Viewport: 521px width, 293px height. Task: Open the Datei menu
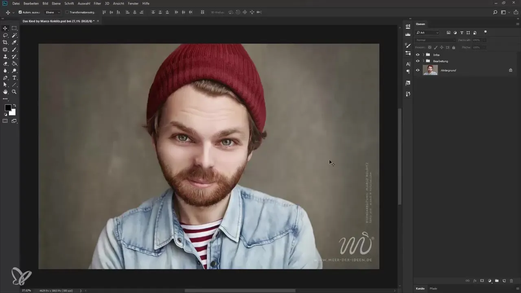coord(16,3)
